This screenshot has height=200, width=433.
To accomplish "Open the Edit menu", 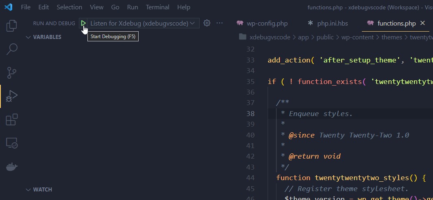I will point(44,7).
